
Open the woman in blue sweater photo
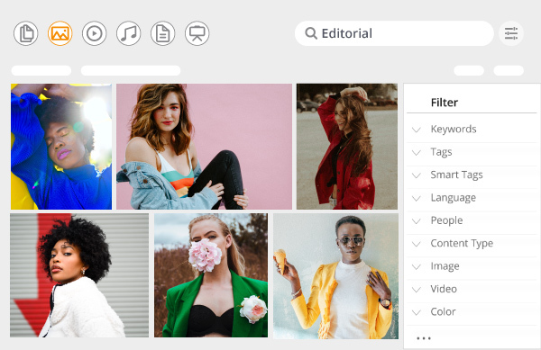61,147
